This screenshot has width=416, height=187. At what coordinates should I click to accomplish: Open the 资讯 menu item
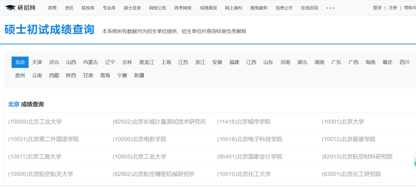(69, 8)
